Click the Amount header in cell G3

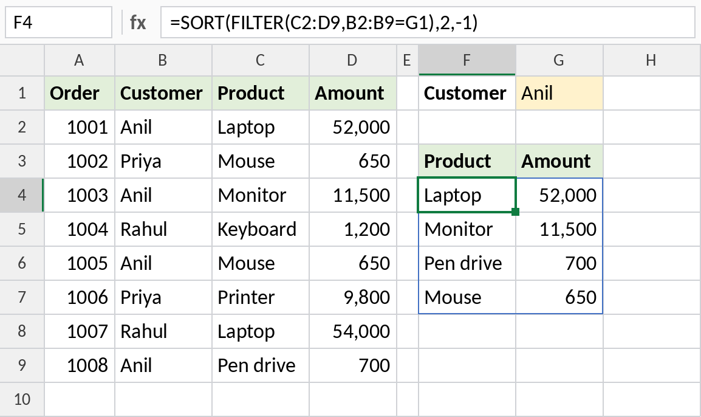pos(559,161)
